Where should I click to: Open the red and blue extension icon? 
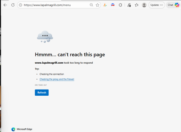[x=113, y=5]
